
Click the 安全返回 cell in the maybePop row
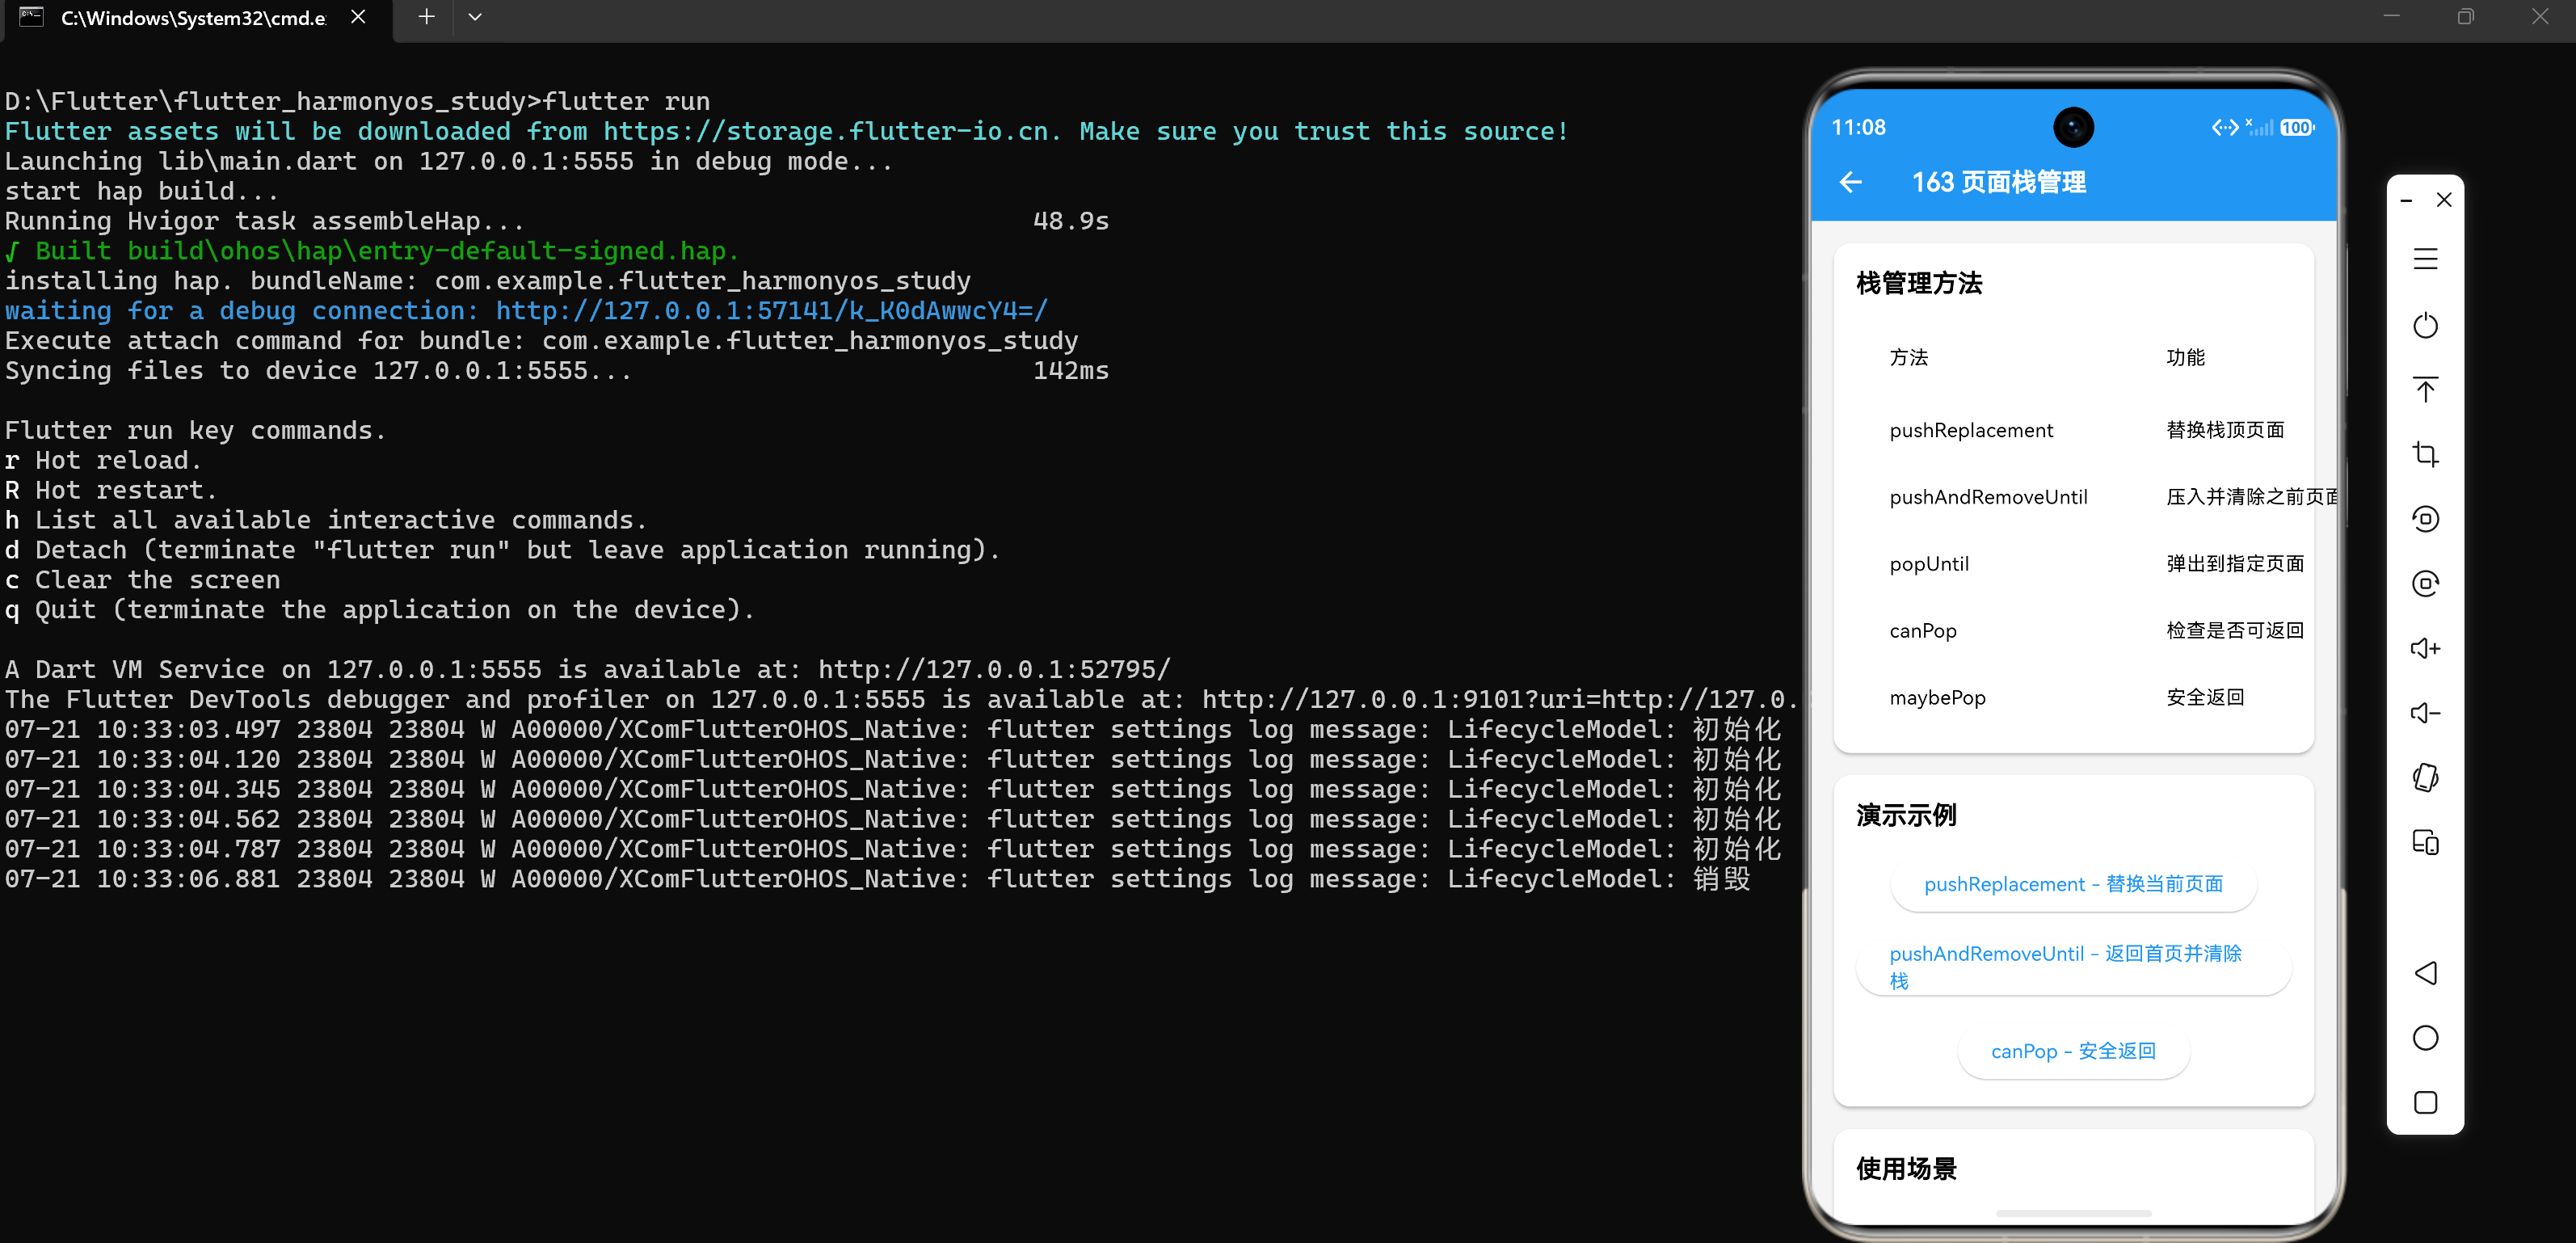(2205, 698)
